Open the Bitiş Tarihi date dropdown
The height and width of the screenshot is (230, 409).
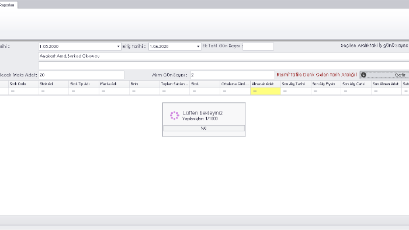pyautogui.click(x=198, y=47)
